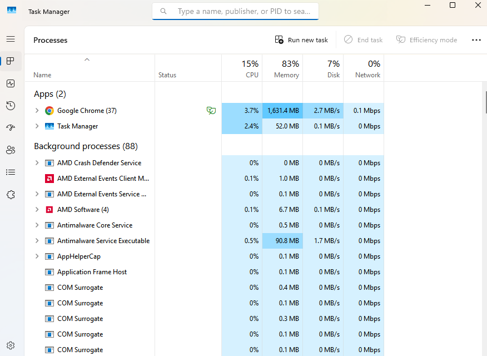Open the Startup apps icon in sidebar
This screenshot has height=356, width=487.
pos(11,128)
